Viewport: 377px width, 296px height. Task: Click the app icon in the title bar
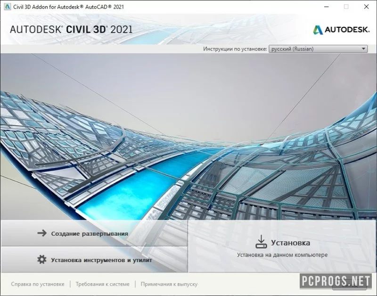[8, 7]
